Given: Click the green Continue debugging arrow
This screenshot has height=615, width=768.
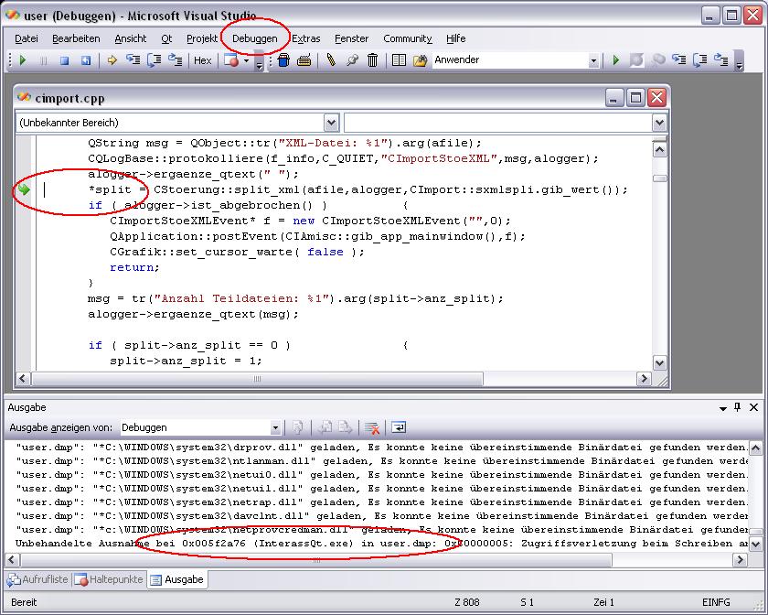Looking at the screenshot, I should point(23,60).
